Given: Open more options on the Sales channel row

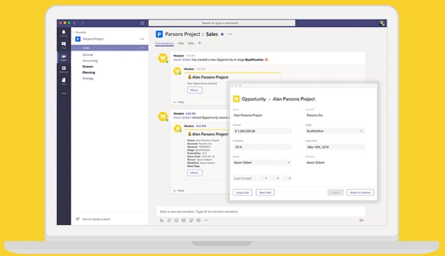Looking at the screenshot, I should click(142, 48).
